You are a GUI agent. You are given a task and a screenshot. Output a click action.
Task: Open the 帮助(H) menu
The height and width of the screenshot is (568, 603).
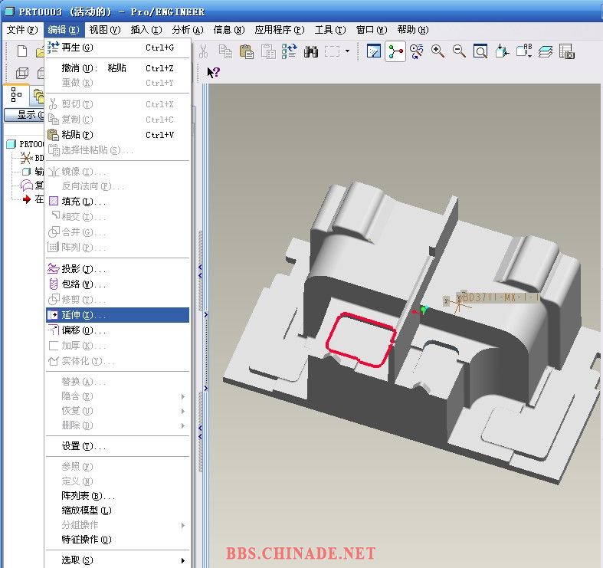coord(413,30)
